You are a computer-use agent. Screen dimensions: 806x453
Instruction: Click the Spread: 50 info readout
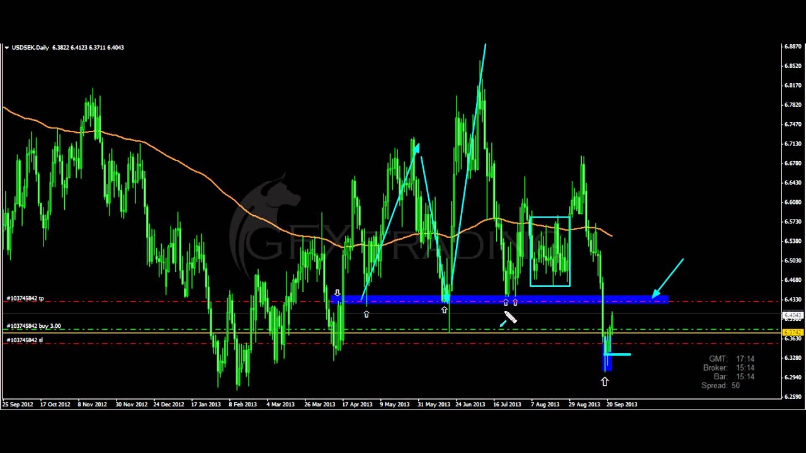click(720, 385)
